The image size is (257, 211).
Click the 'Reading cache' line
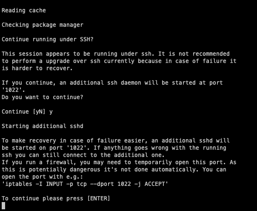pos(24,10)
